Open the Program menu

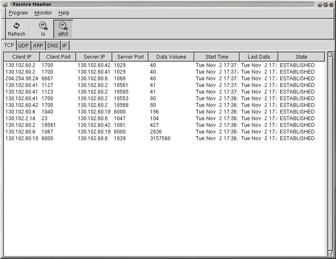click(x=18, y=13)
